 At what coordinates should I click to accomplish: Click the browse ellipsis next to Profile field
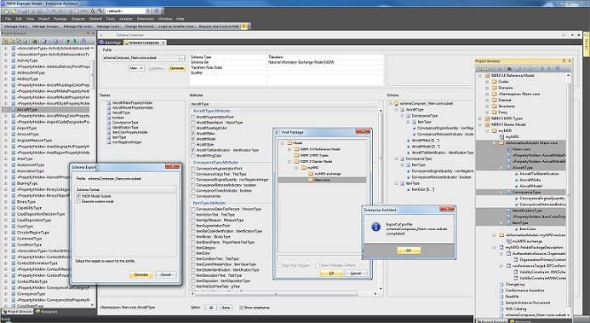pos(182,58)
